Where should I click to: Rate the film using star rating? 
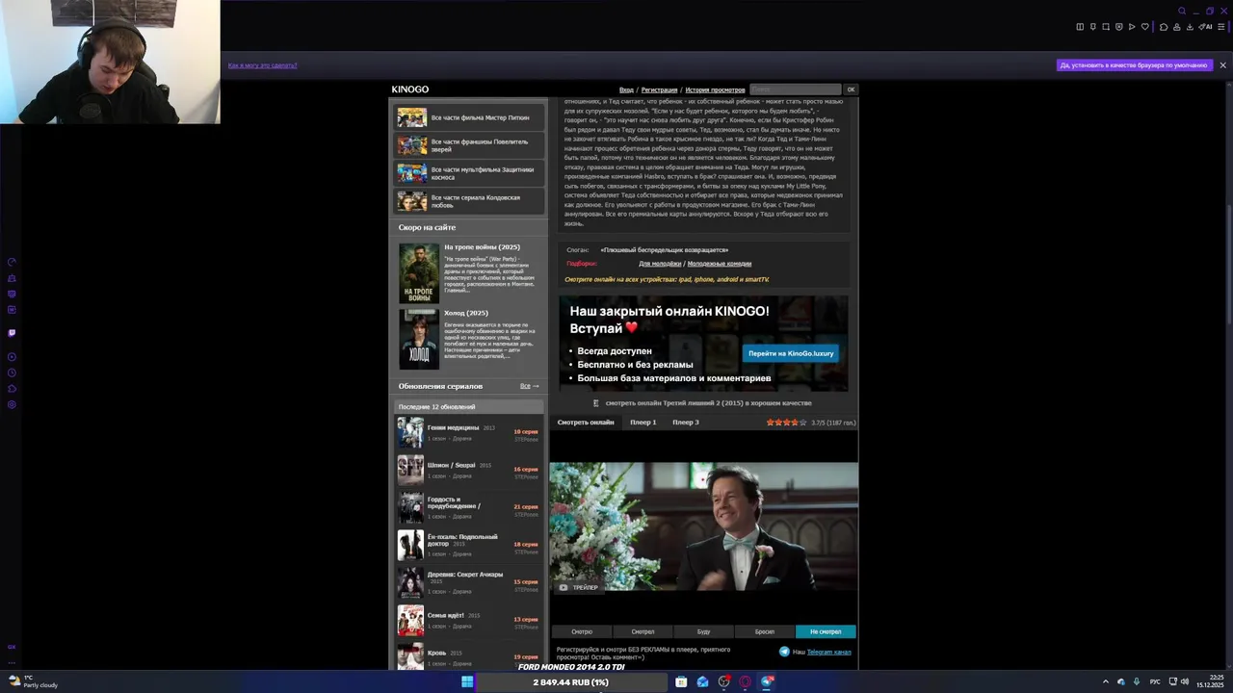pos(786,423)
